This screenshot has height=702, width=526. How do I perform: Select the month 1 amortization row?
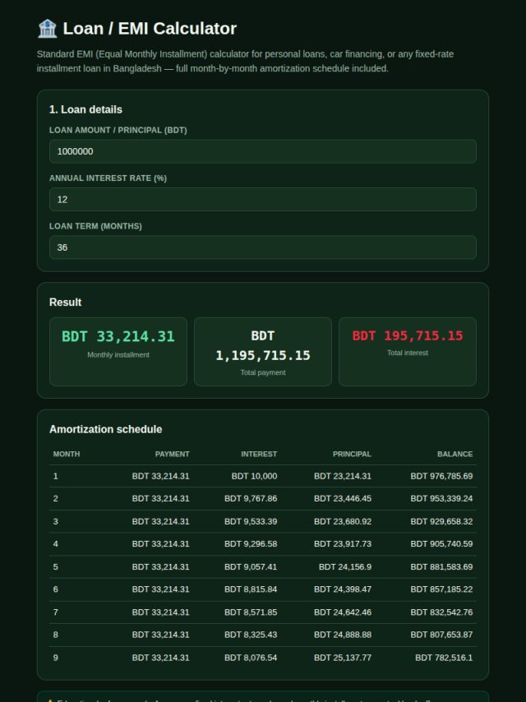[x=263, y=476]
